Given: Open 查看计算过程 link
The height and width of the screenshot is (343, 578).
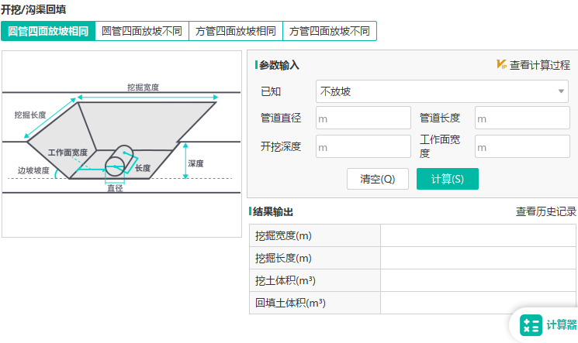Looking at the screenshot, I should pos(540,65).
